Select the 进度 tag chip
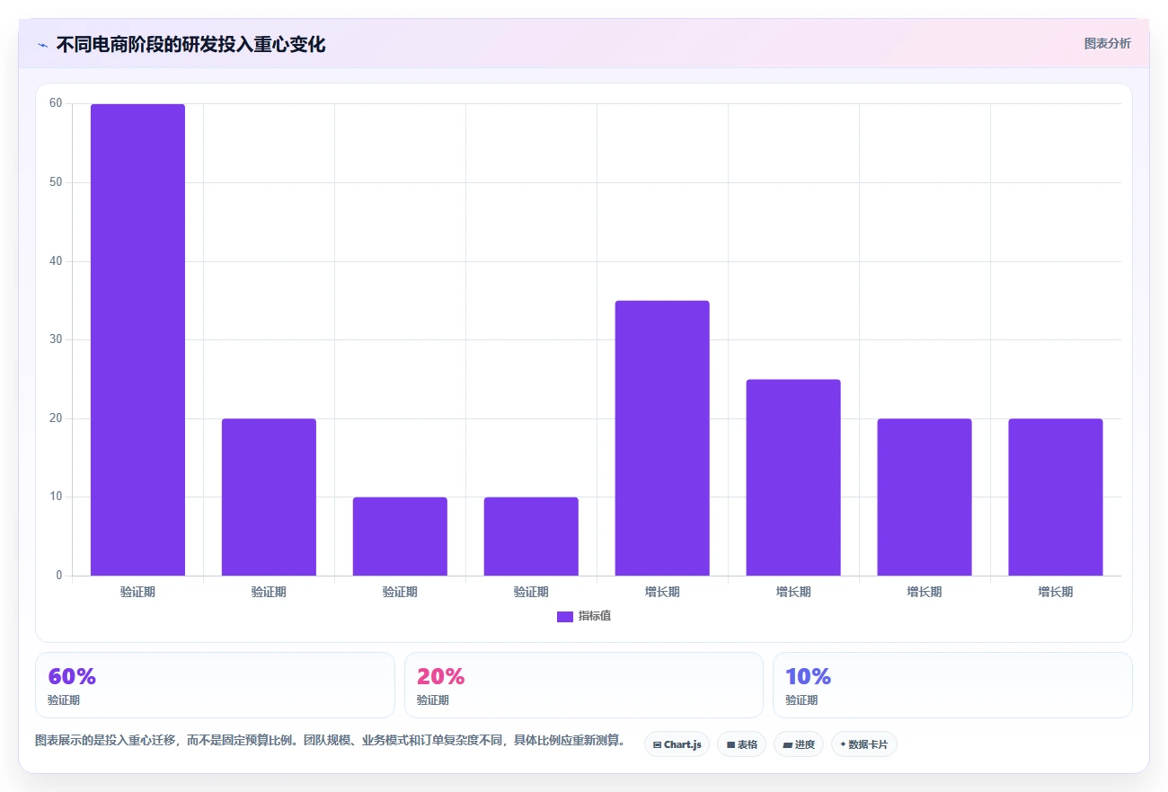Viewport: 1168px width, 792px height. [799, 744]
